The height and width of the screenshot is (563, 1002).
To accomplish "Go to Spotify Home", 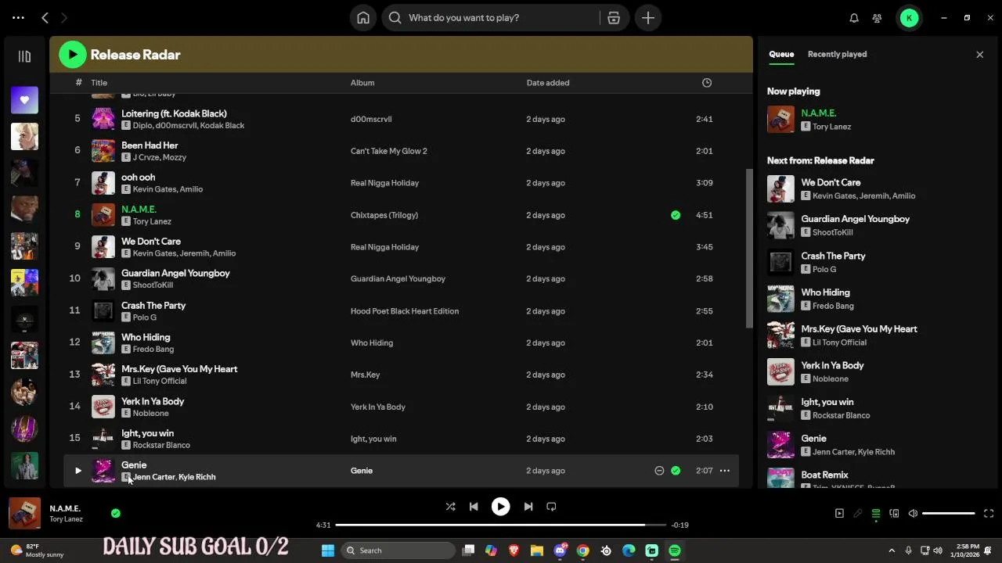I will [x=363, y=18].
